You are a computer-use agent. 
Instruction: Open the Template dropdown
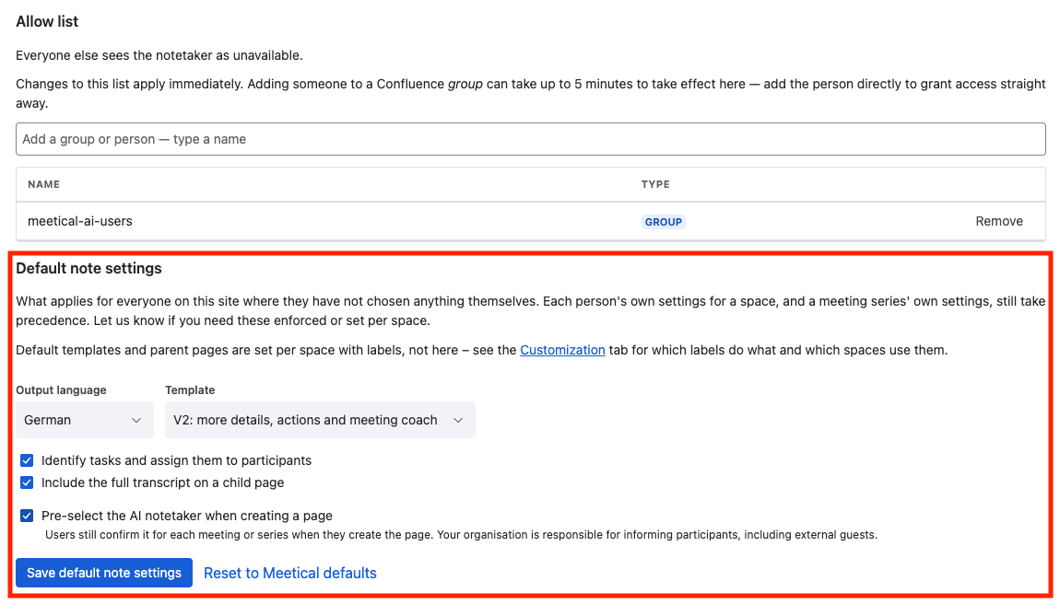coord(320,420)
